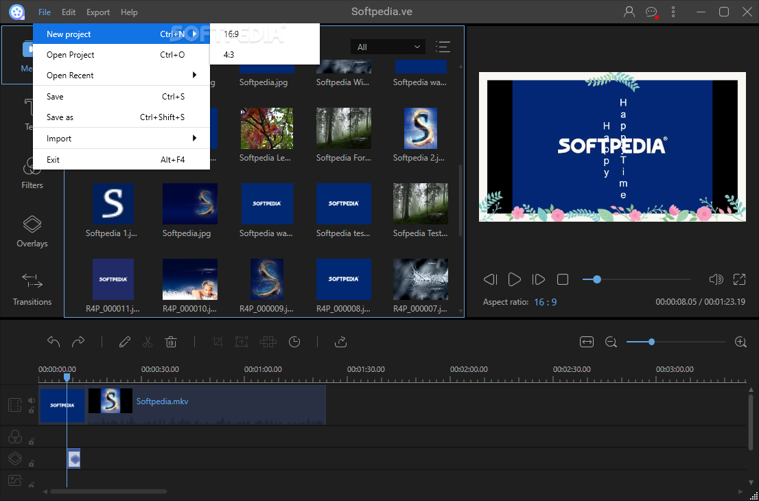This screenshot has width=759, height=501.
Task: Select the Softpedia For... forest thumbnail
Action: 343,128
